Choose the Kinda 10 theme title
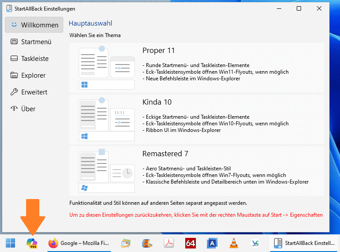 pos(157,102)
